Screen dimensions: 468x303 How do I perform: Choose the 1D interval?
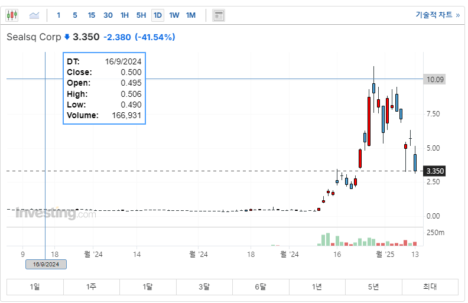coord(158,15)
